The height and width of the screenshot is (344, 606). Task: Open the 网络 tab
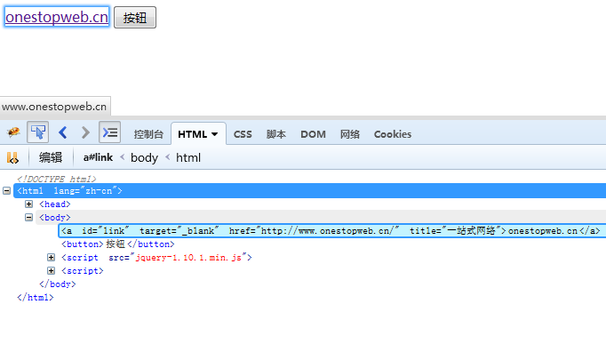(350, 134)
